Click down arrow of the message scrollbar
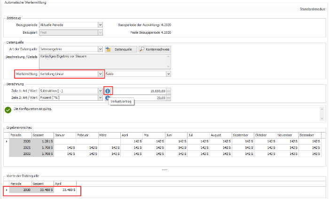The width and height of the screenshot is (329, 199). tap(322, 118)
